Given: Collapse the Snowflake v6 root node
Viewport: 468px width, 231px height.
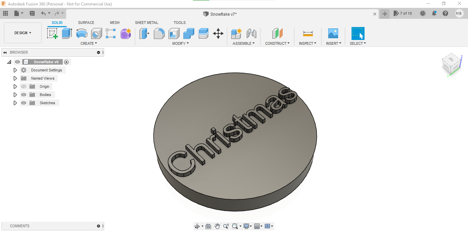Looking at the screenshot, I should click(x=9, y=62).
